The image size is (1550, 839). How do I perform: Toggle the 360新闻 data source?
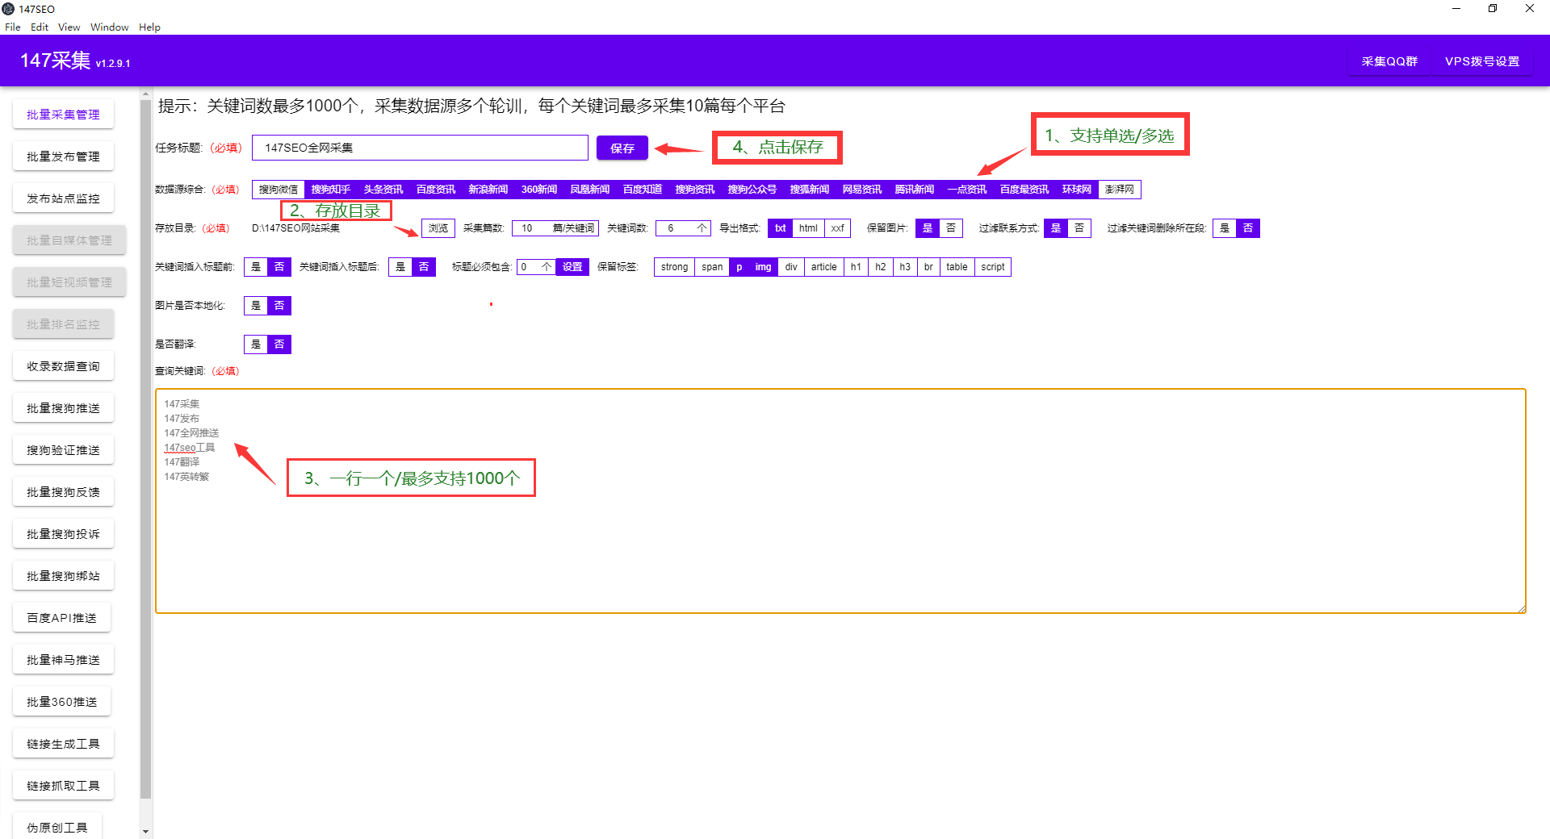539,190
